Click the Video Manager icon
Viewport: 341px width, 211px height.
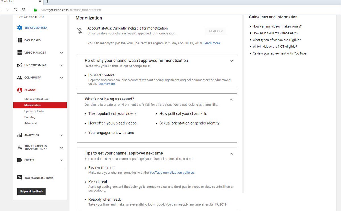[20, 53]
